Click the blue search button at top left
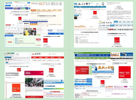The height and width of the screenshot is (100, 136). [x=29, y=3]
